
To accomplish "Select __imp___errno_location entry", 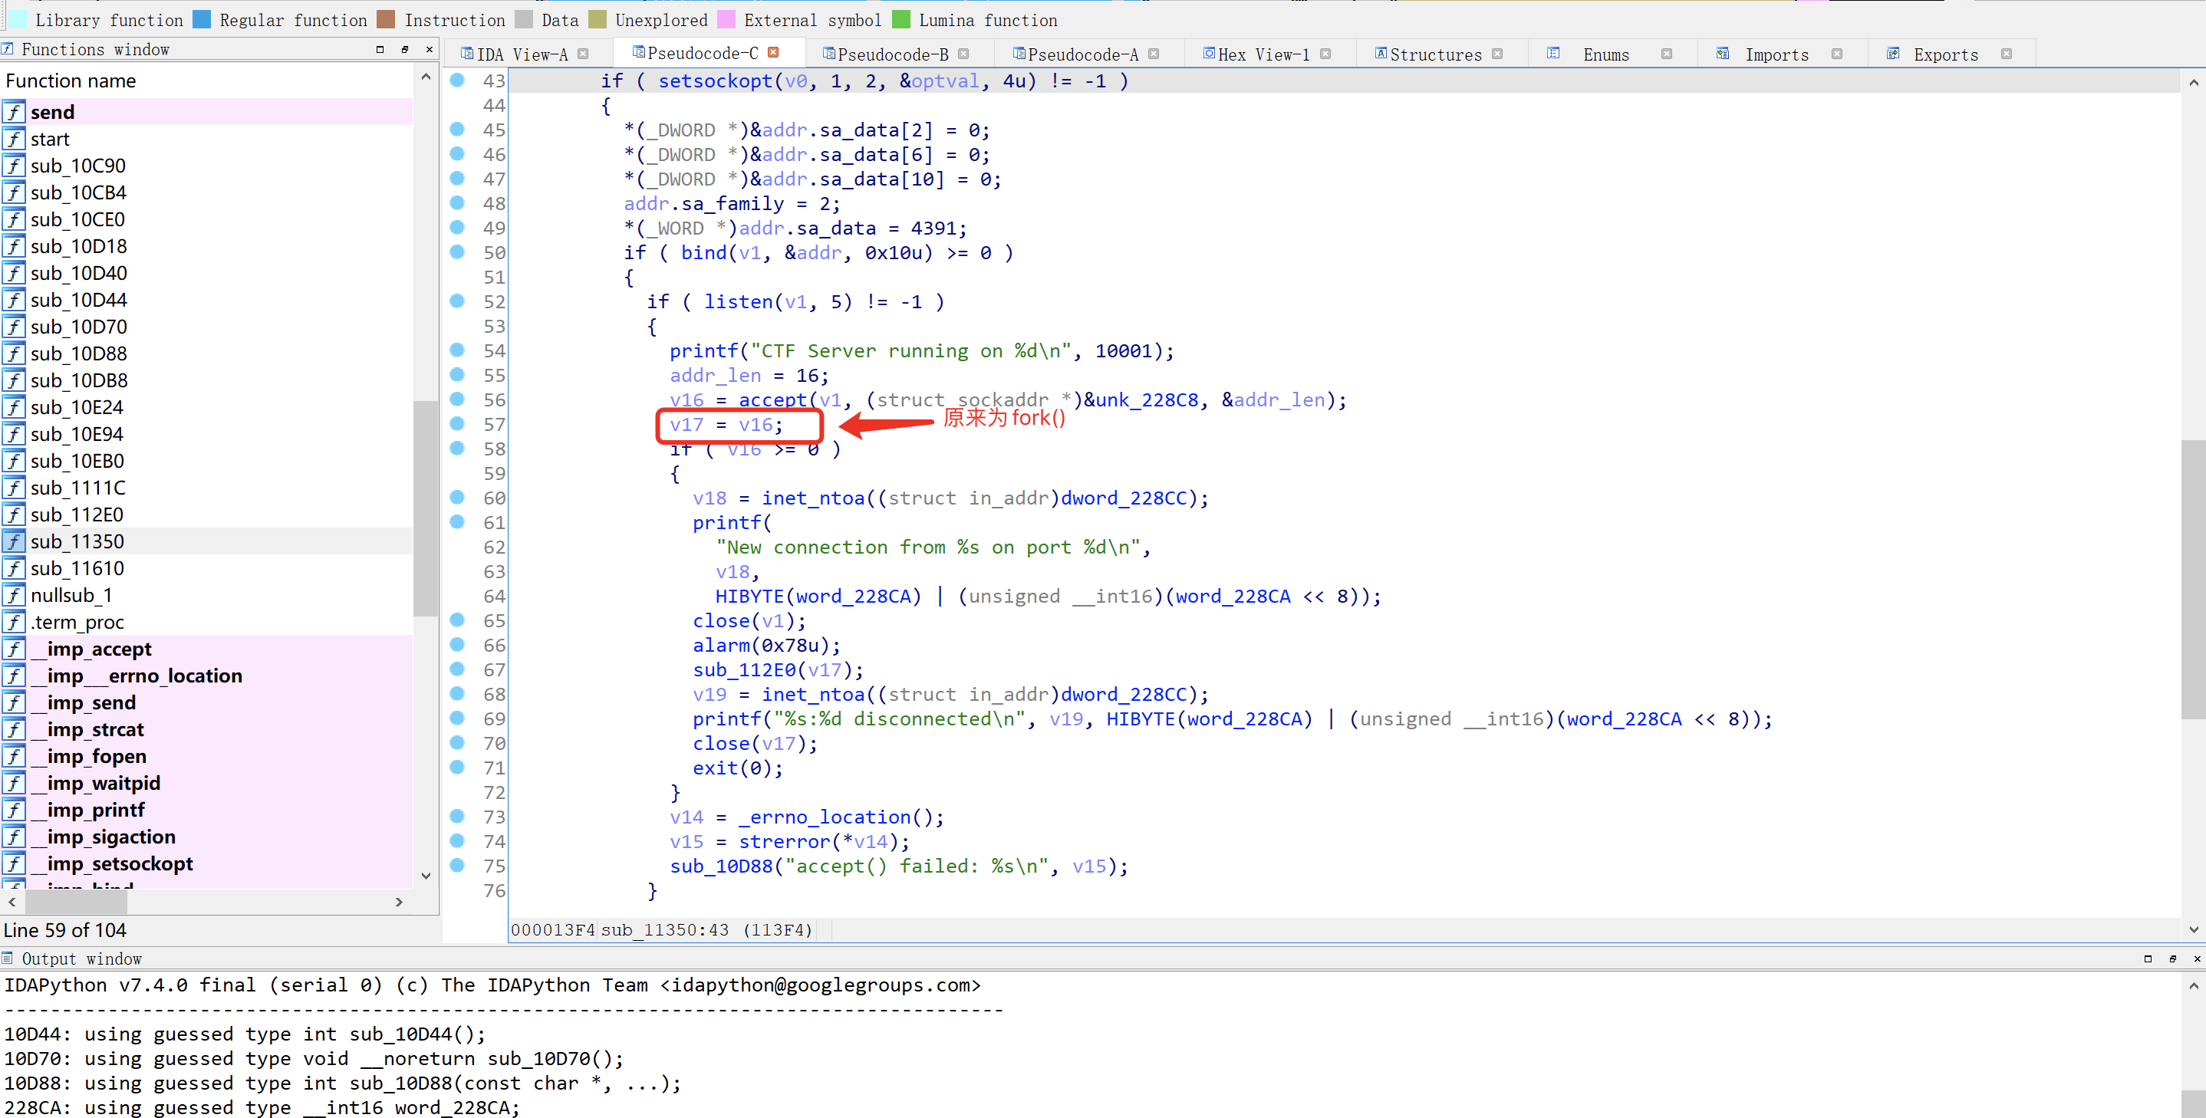I will pos(206,676).
